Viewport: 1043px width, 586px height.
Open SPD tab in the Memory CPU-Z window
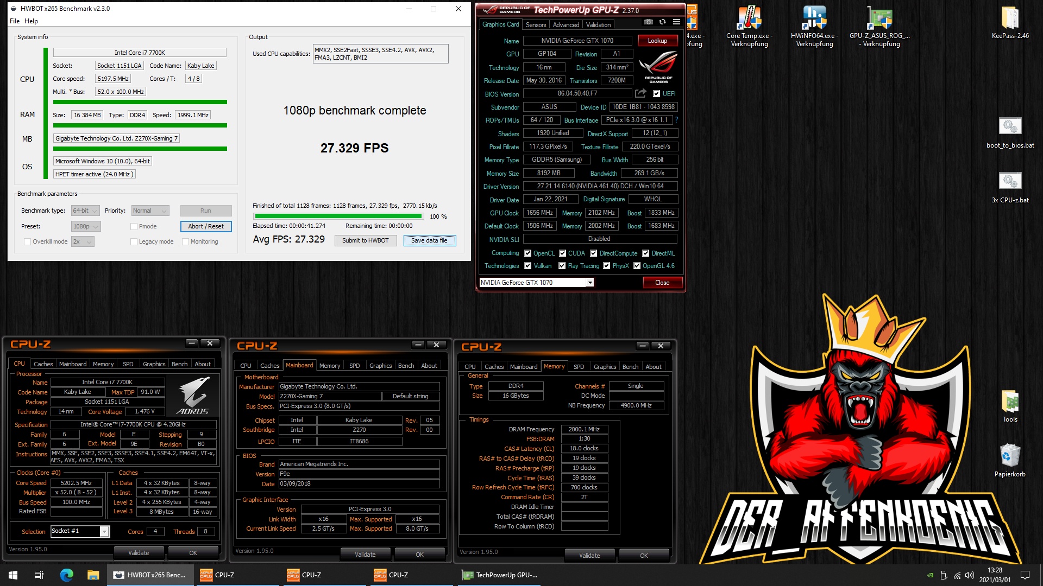pyautogui.click(x=579, y=367)
